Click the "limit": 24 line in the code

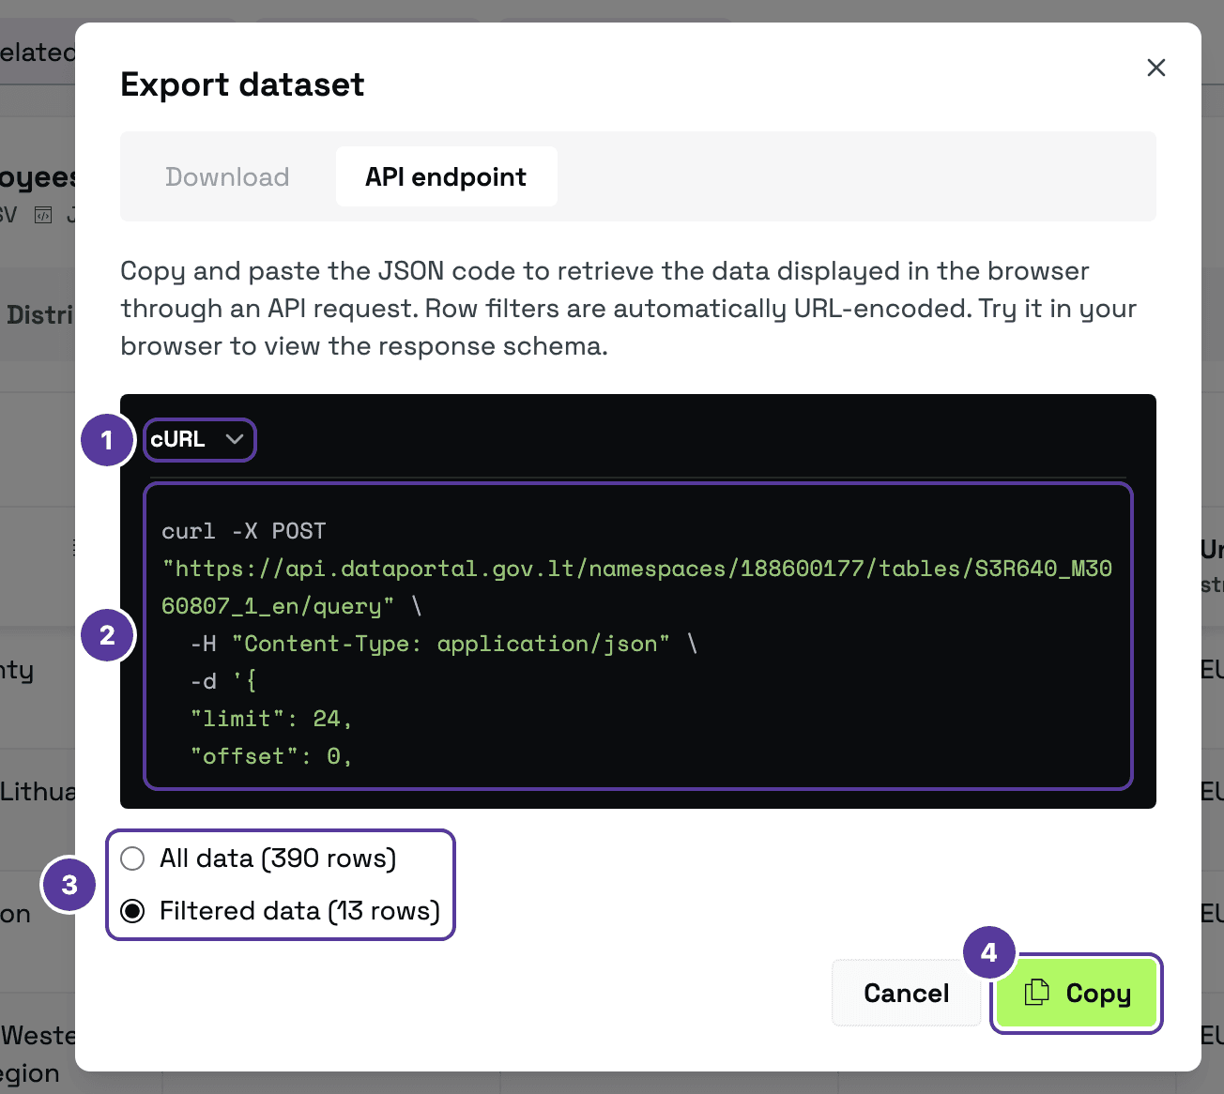tap(270, 719)
